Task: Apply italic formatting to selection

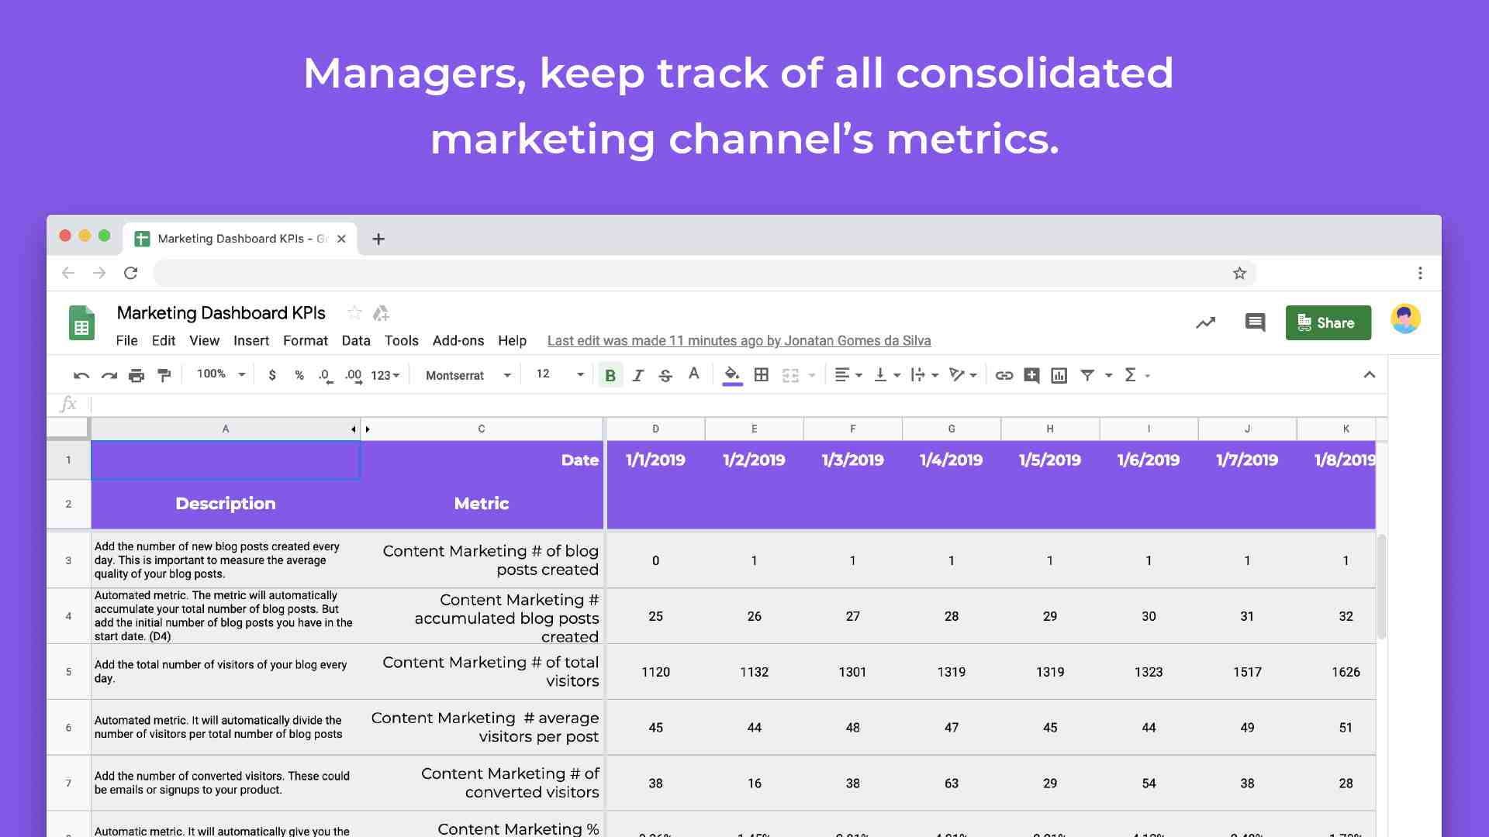Action: pyautogui.click(x=638, y=374)
